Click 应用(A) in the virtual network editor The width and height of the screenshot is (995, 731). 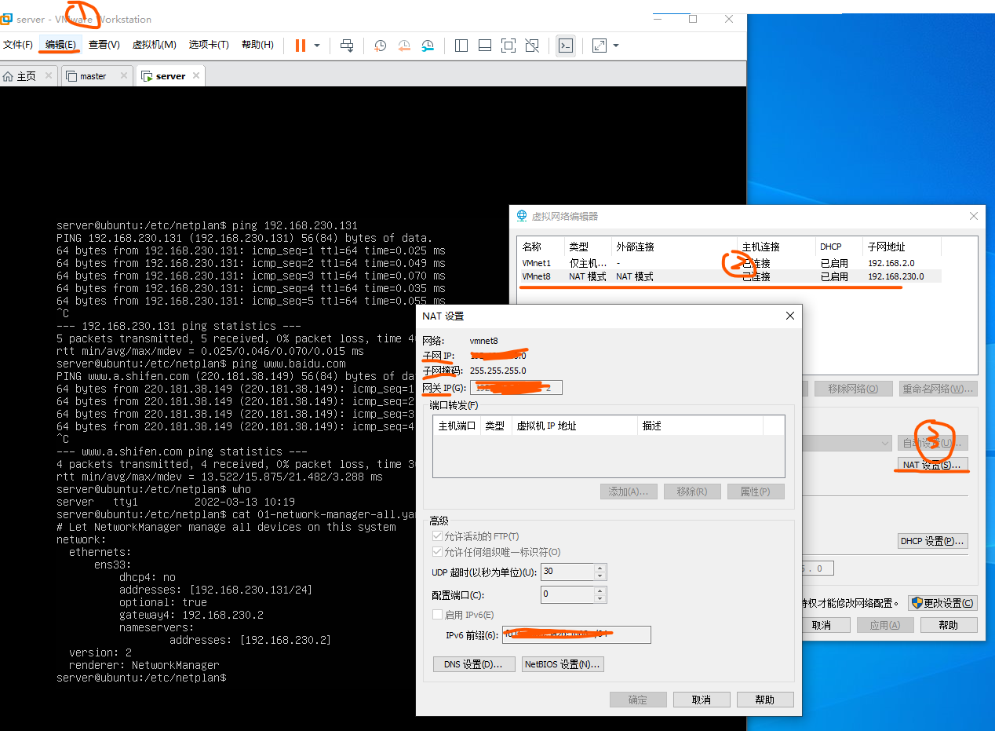pyautogui.click(x=884, y=625)
